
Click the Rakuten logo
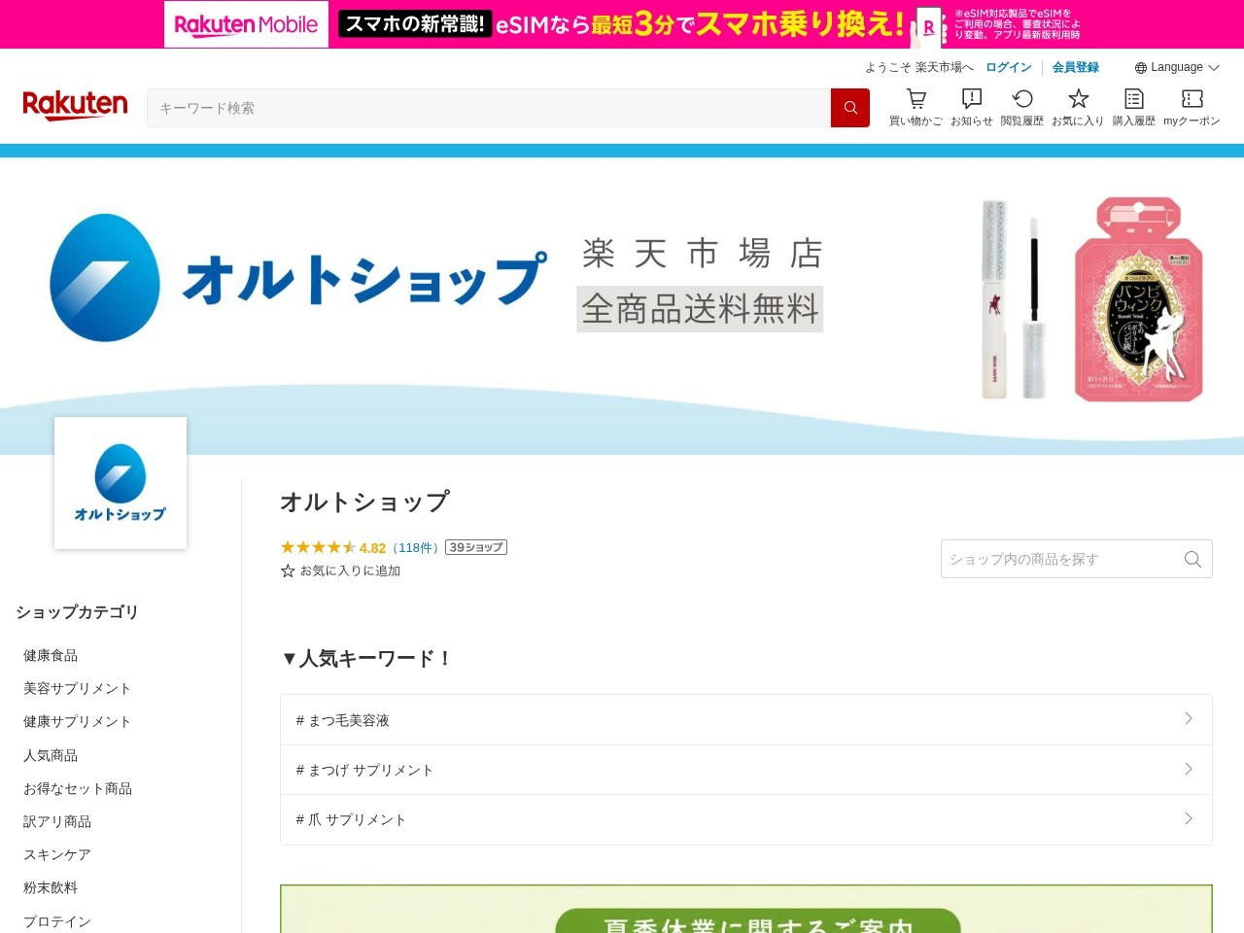(75, 105)
